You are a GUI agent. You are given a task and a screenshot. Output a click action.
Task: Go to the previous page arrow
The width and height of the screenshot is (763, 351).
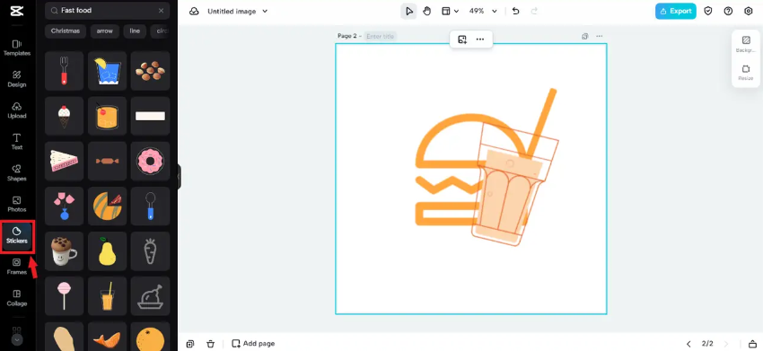(688, 344)
